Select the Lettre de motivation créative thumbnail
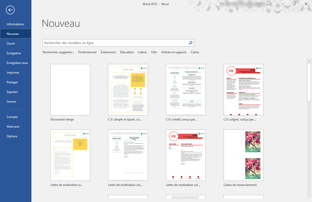This screenshot has width=312, height=202. tap(128, 155)
